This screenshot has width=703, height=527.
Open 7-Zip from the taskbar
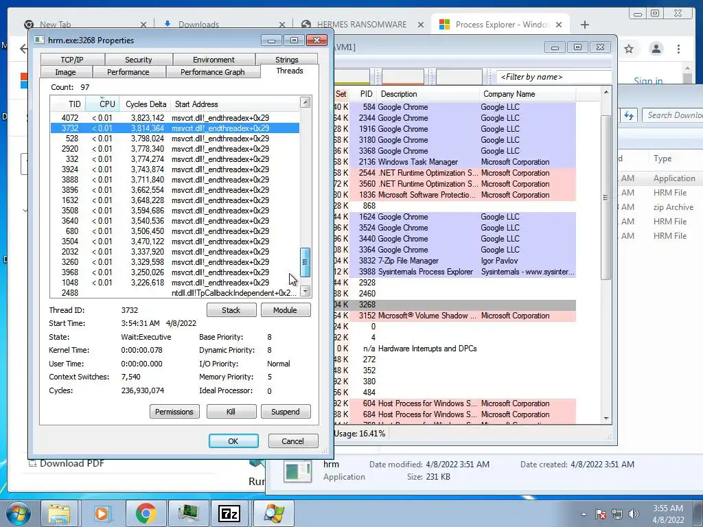229,513
